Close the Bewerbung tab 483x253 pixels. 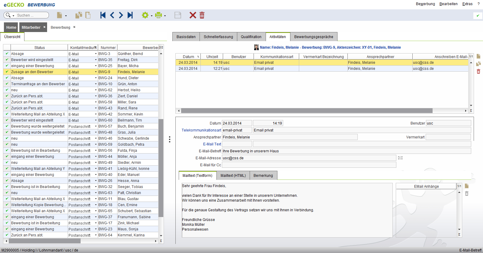point(74,27)
